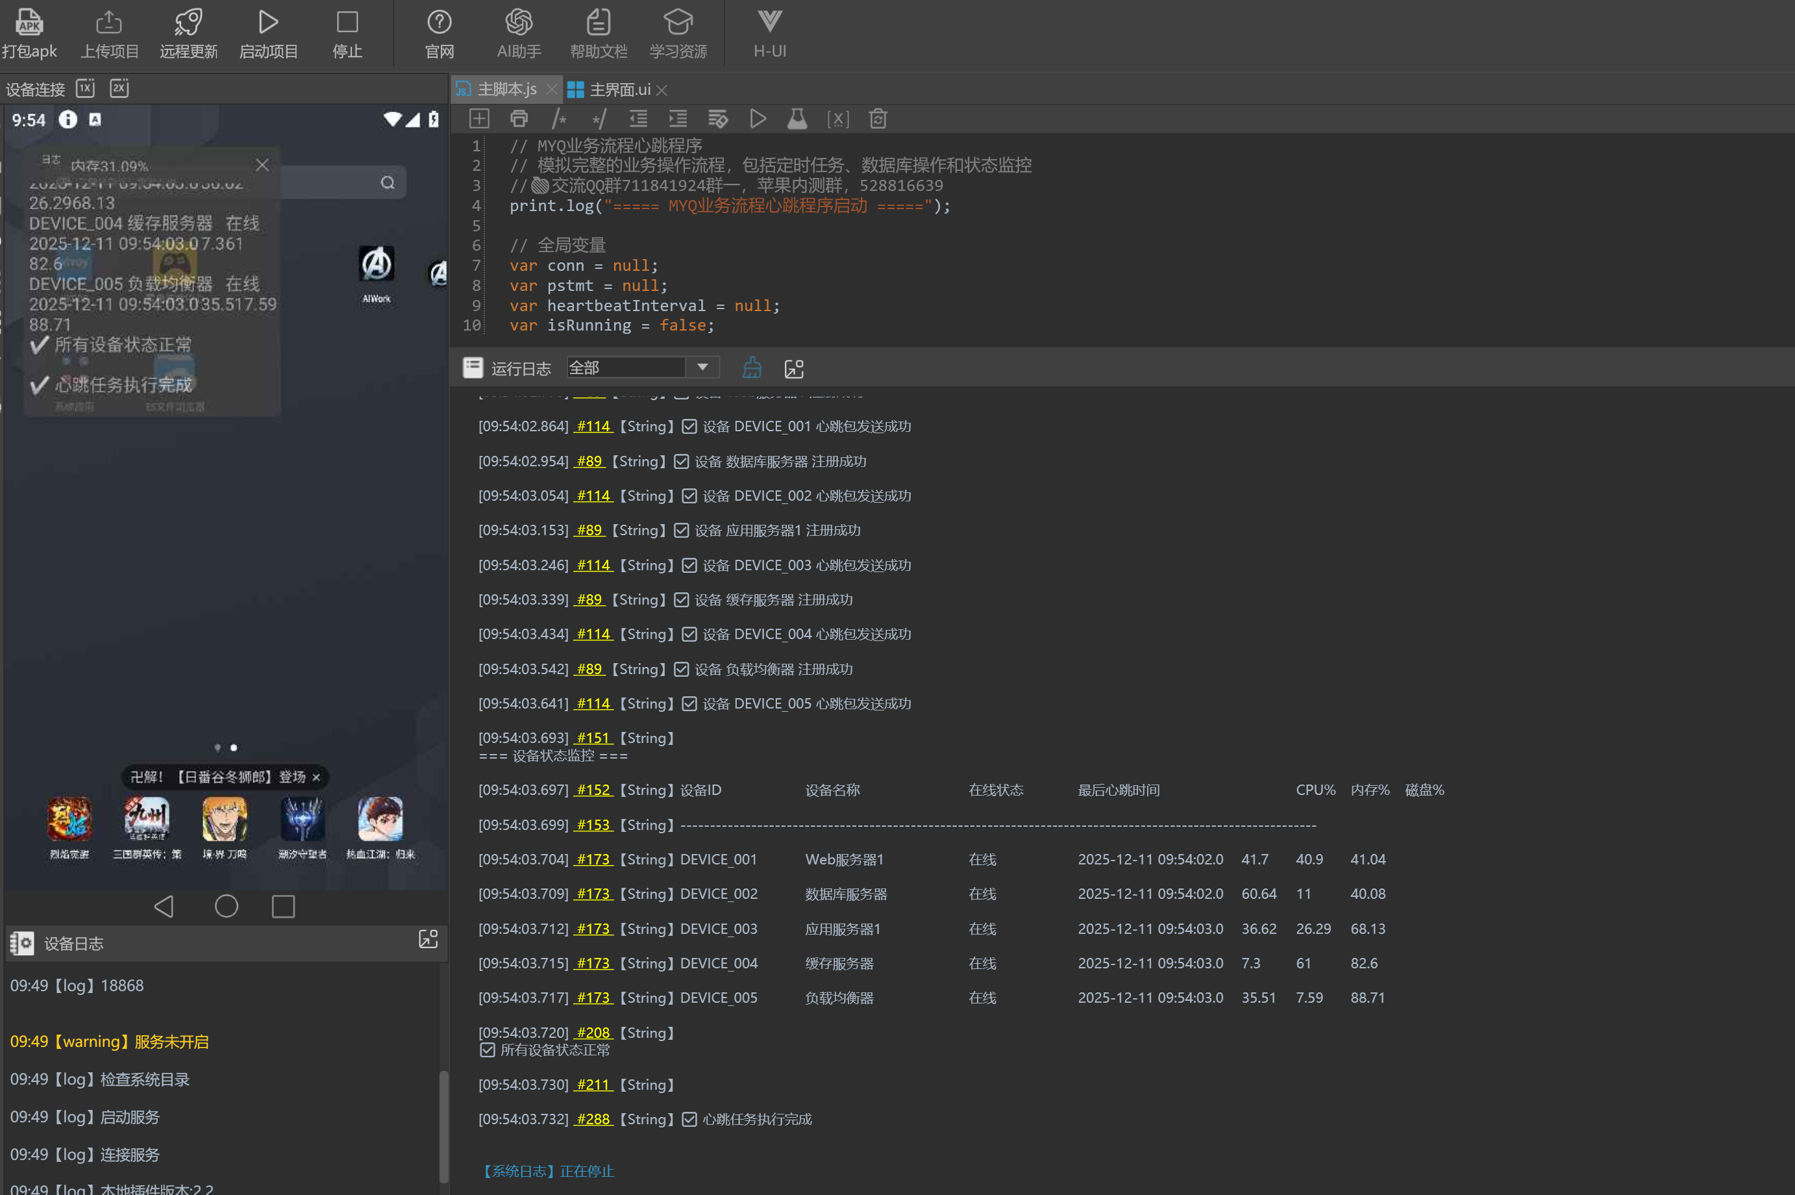
Task: Click the #151 log line link
Action: coord(593,738)
